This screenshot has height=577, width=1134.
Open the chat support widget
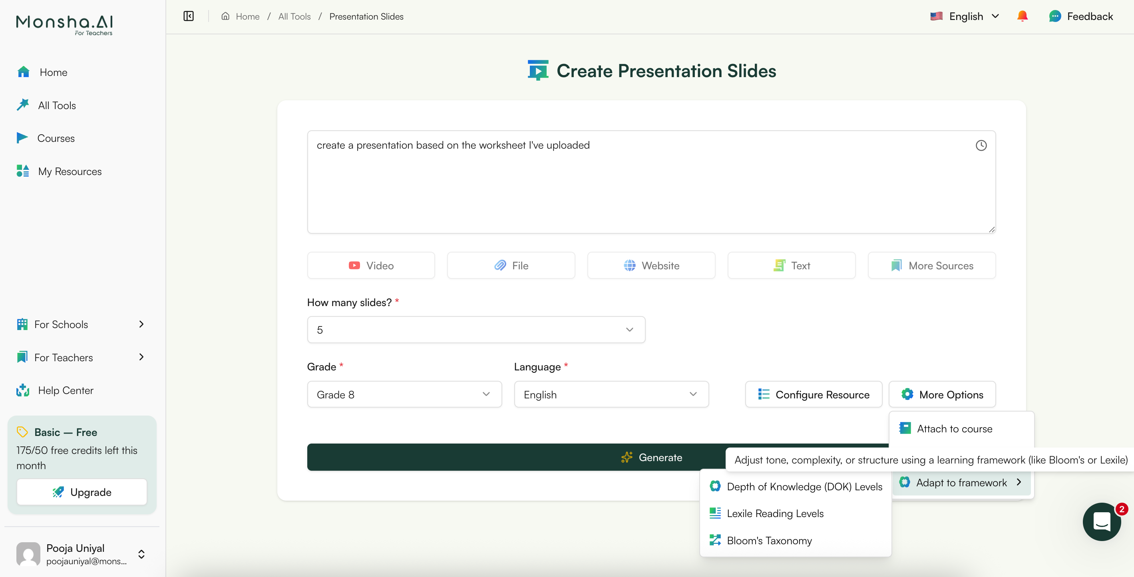coord(1102,521)
